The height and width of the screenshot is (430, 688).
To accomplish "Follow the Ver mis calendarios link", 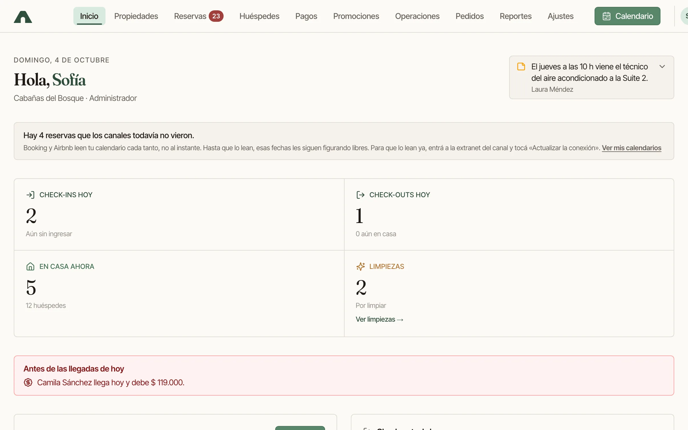I will (632, 148).
